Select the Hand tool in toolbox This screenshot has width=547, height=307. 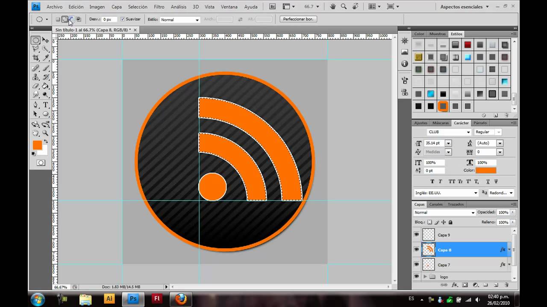[x=35, y=133]
